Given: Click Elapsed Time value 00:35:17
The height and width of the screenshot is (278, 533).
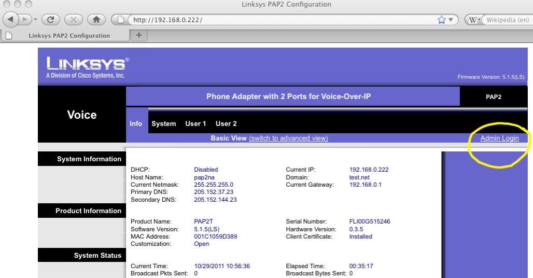Looking at the screenshot, I should click(361, 266).
